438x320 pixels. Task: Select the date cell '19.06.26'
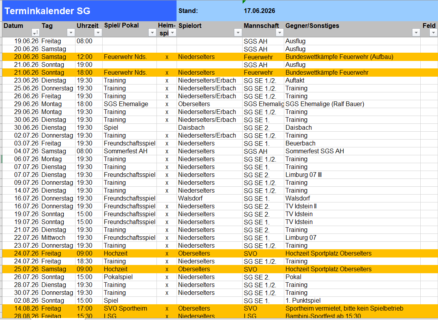22,41
